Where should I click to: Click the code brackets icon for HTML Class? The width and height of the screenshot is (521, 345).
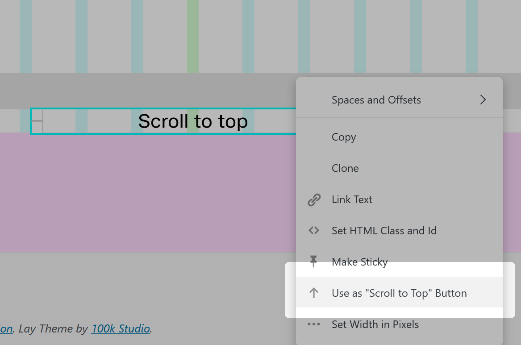[x=314, y=231]
